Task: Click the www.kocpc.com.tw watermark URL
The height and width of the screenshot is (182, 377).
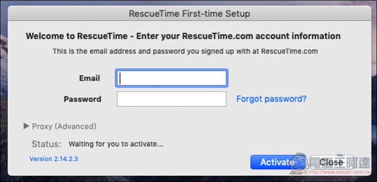Action: [x=339, y=172]
